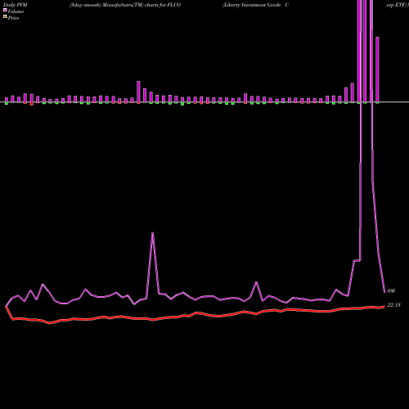Click the Volume legend color swatch
The image size is (409, 409).
[5, 10]
